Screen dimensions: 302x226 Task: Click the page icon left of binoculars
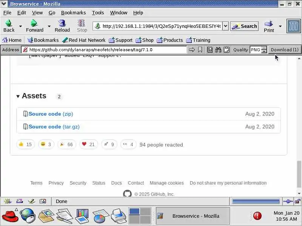click(x=210, y=50)
